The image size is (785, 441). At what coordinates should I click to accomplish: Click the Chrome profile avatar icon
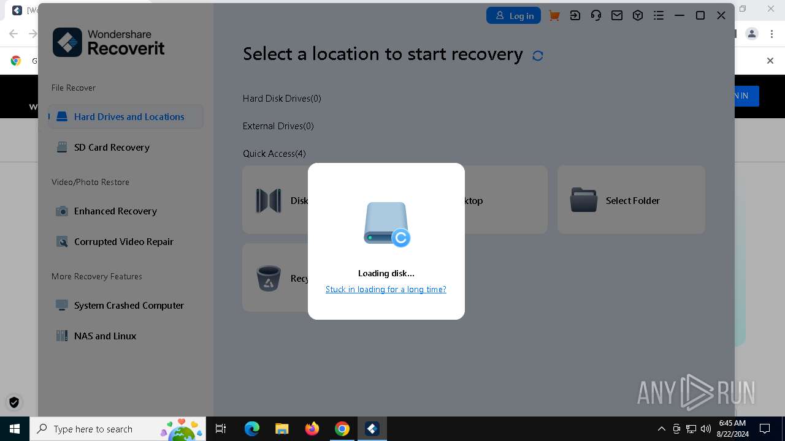pos(752,34)
